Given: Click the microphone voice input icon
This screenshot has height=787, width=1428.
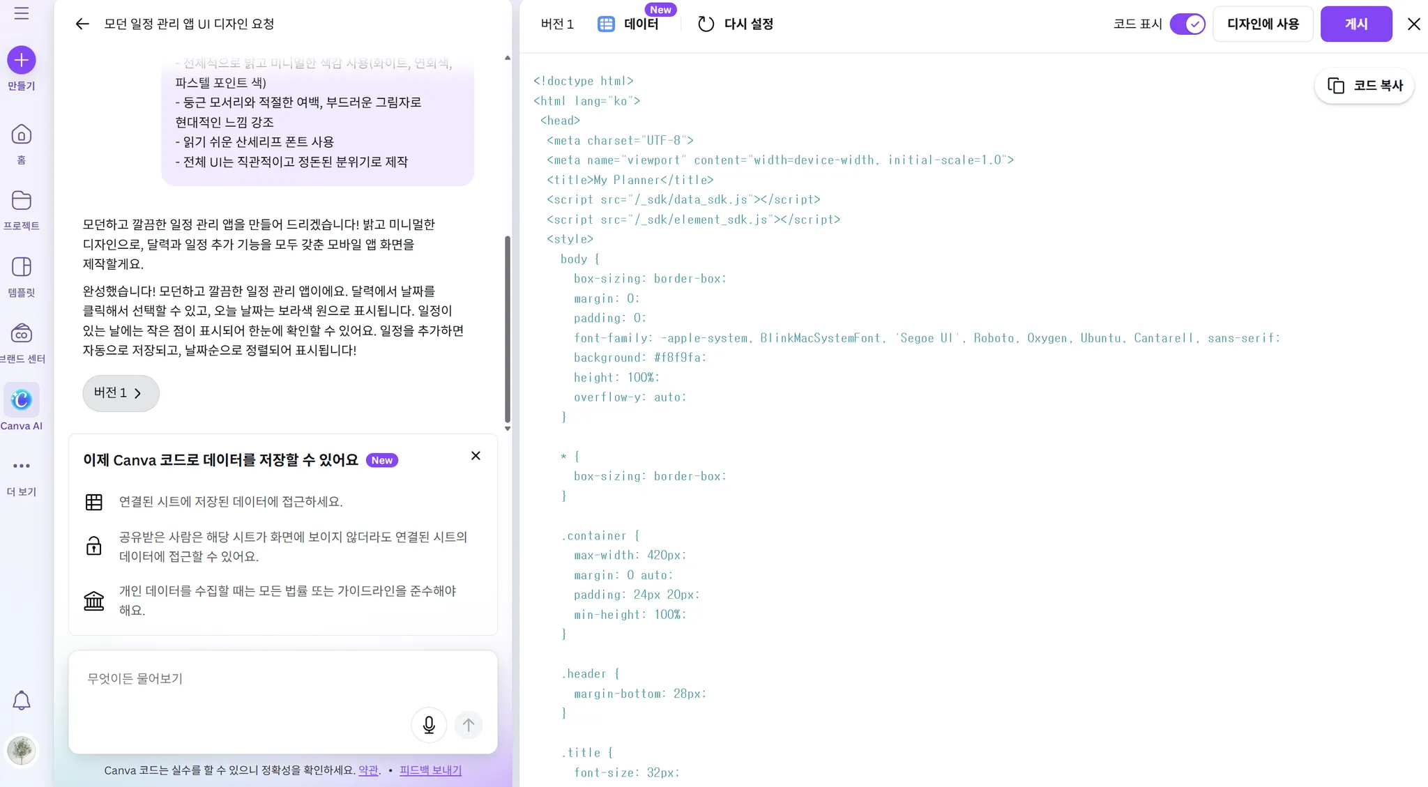Looking at the screenshot, I should [429, 725].
